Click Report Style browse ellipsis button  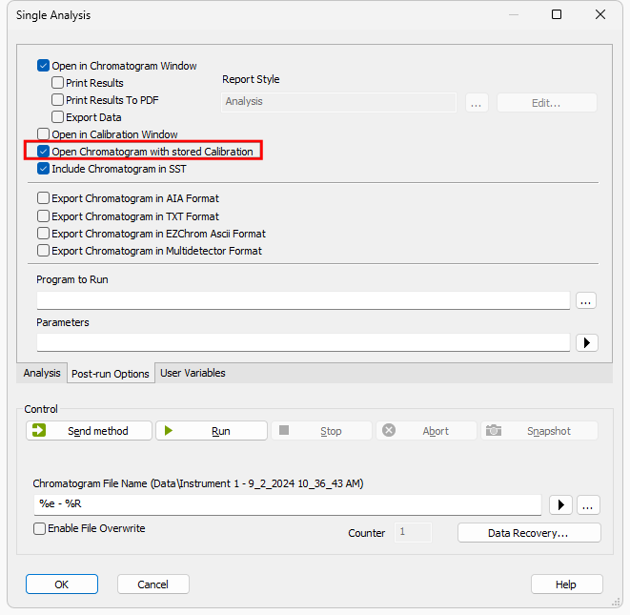[477, 103]
